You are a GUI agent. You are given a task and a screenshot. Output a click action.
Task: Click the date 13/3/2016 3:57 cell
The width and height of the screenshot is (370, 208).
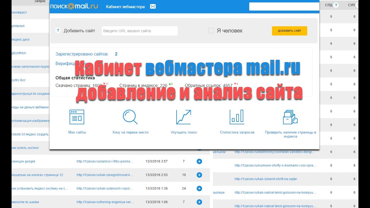(x=156, y=161)
